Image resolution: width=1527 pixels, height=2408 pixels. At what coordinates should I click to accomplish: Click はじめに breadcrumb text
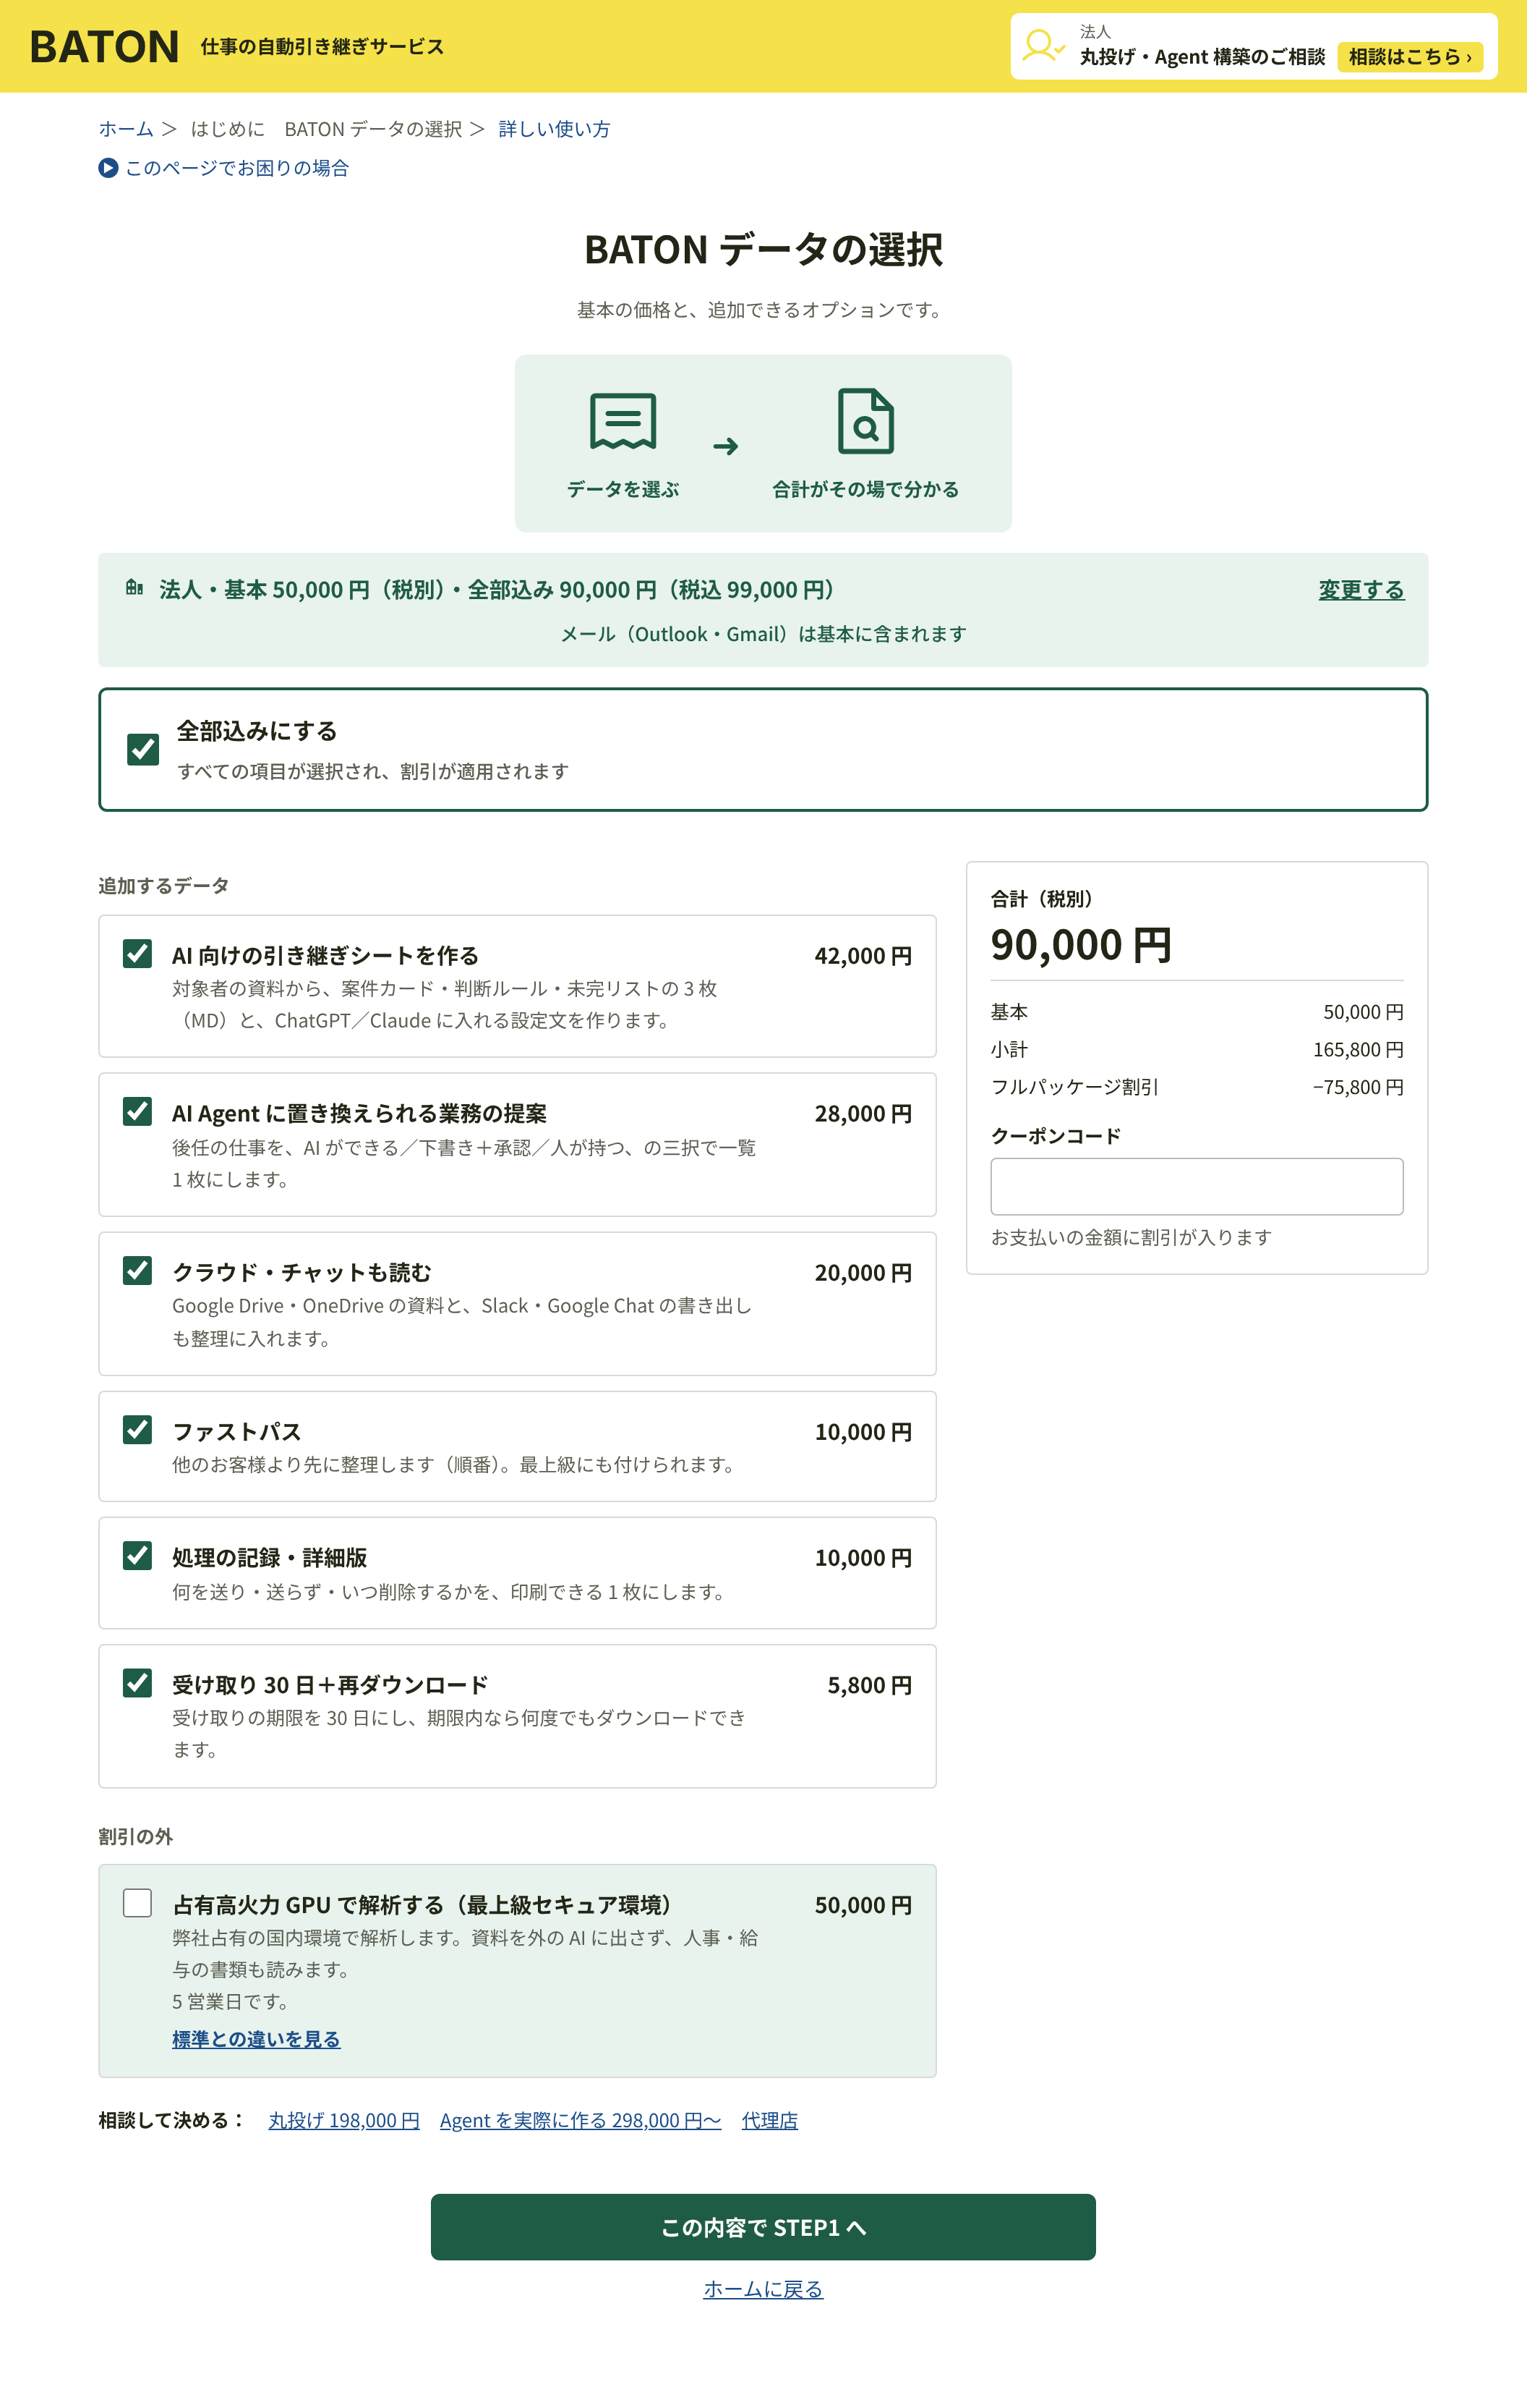228,129
